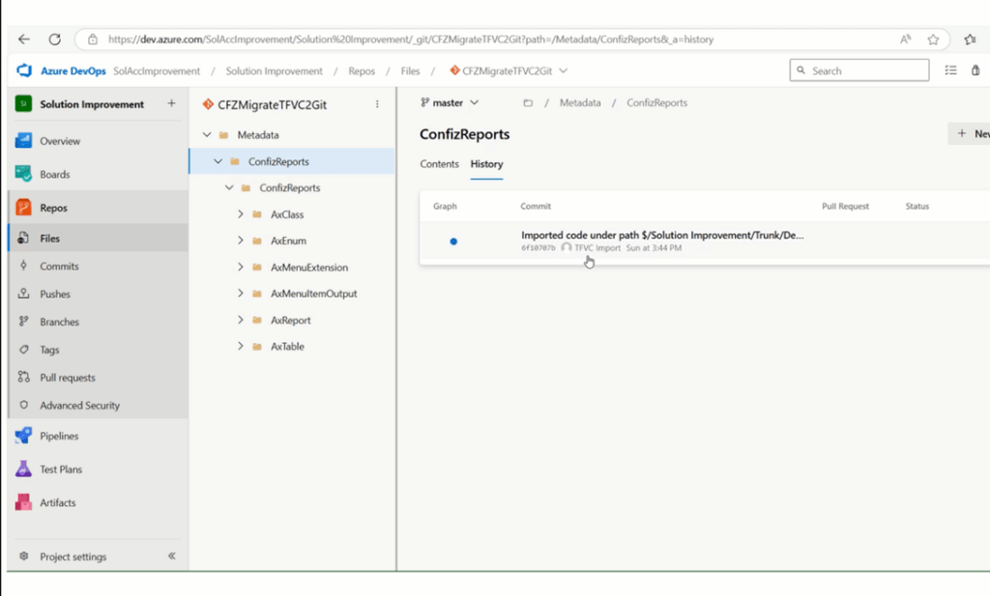Select the Metadata folder in tree
This screenshot has height=596, width=990.
(258, 135)
